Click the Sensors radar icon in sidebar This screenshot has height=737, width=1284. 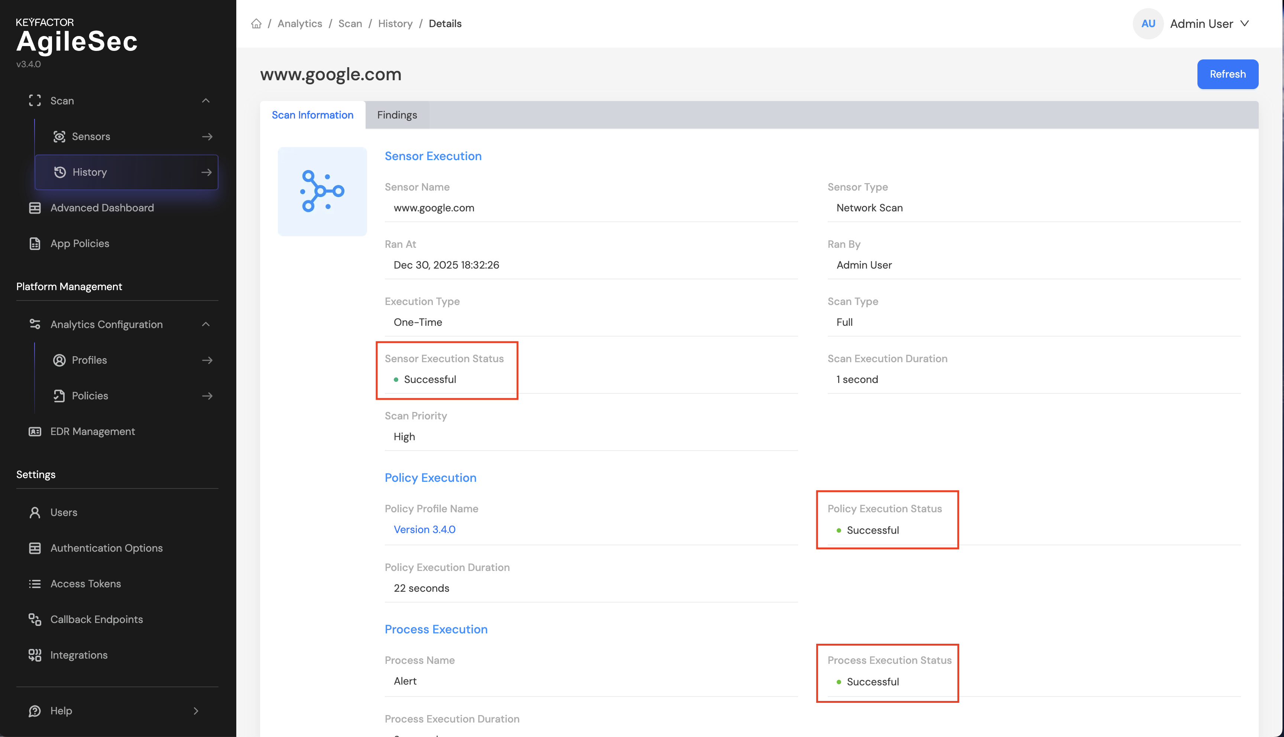(59, 137)
